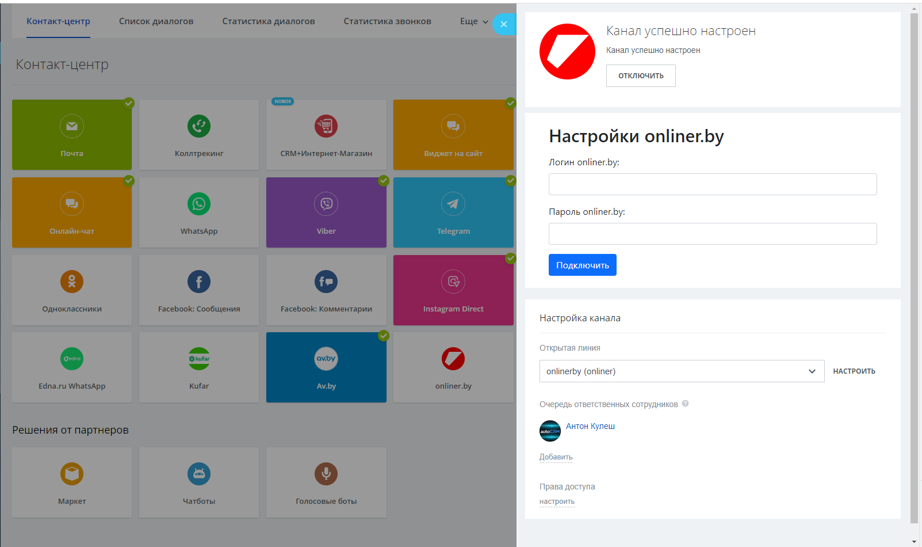Open Facebook: Комментарии channel tile

click(326, 290)
